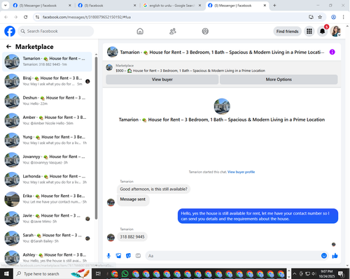The height and width of the screenshot is (279, 350).
Task: Click the Chrome profile icon in toolbar
Action: (334, 17)
